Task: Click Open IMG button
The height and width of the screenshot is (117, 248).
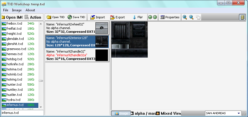Action: [x=12, y=17]
